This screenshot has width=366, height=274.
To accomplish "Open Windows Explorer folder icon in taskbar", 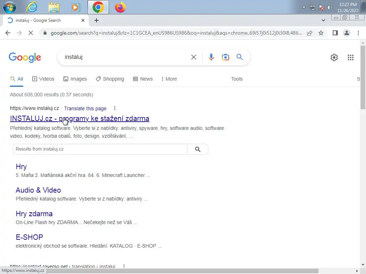I will (x=54, y=7).
